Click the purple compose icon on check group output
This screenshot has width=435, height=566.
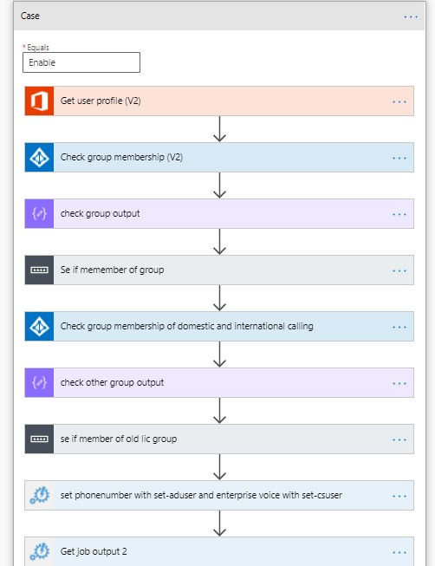coord(39,214)
